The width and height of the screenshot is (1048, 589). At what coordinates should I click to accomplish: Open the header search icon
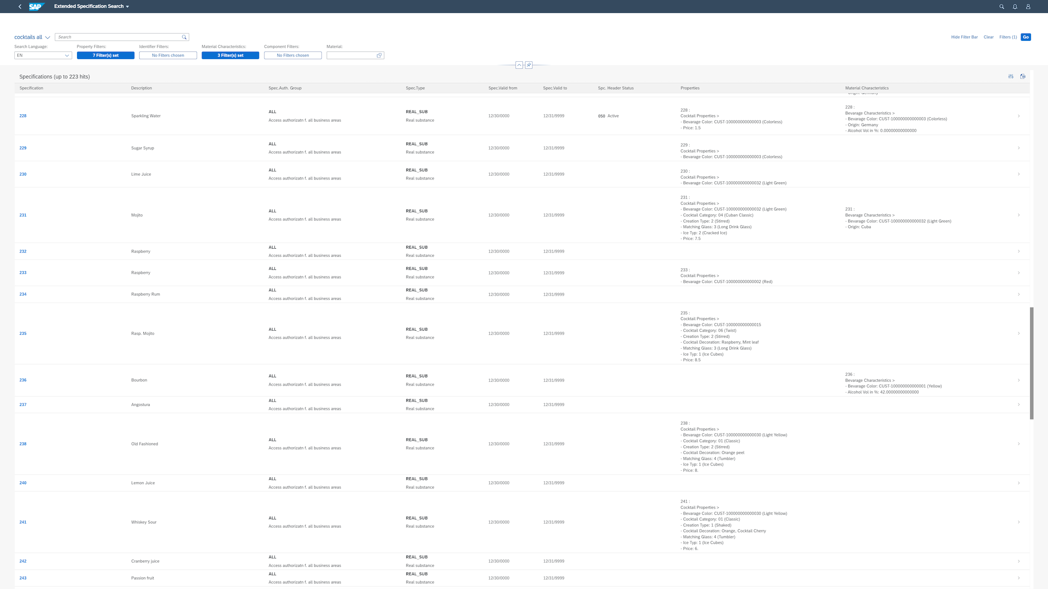coord(1001,7)
